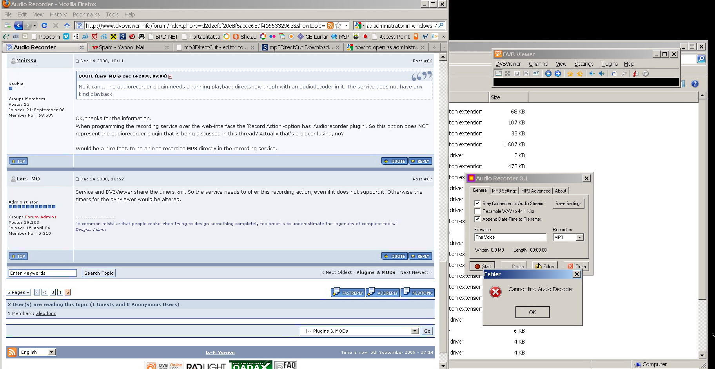Raise volume with DVB Viewer speaker-plus icon

click(601, 74)
